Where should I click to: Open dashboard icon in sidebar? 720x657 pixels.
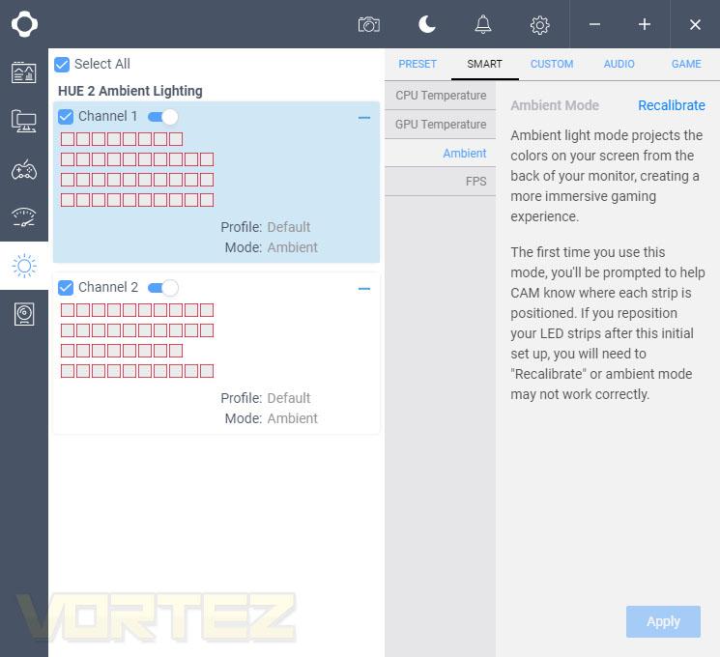click(24, 72)
